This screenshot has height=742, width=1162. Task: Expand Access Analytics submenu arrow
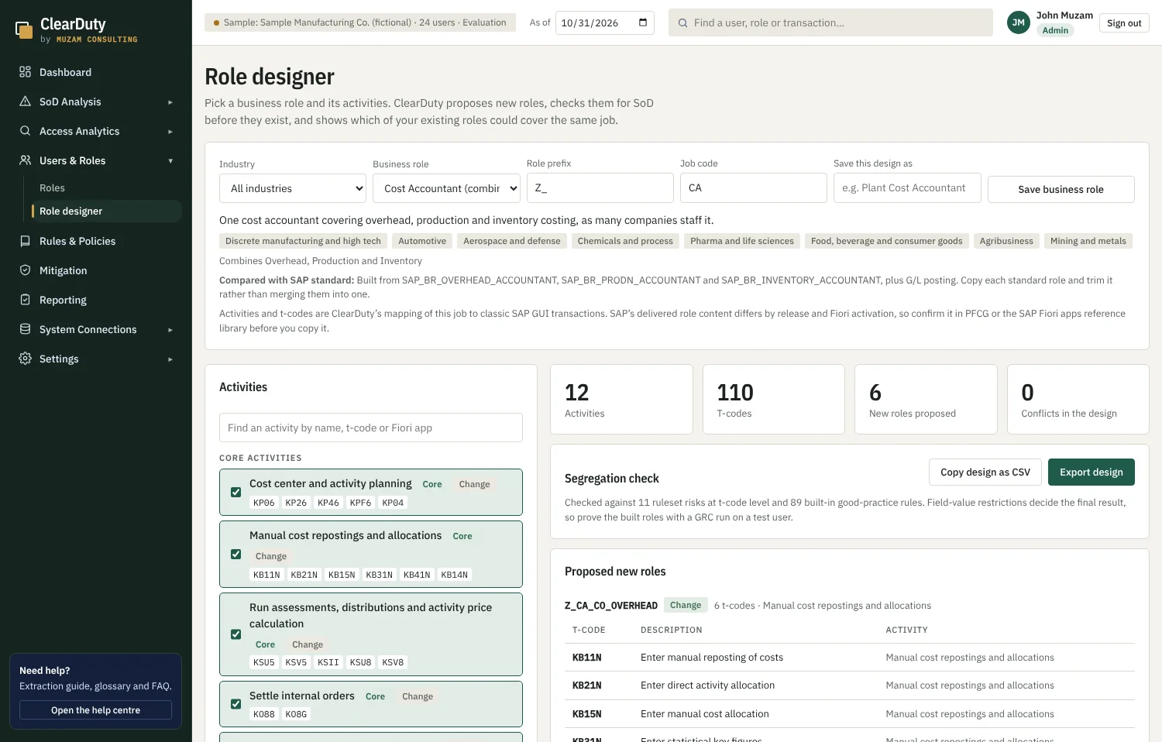pos(170,132)
